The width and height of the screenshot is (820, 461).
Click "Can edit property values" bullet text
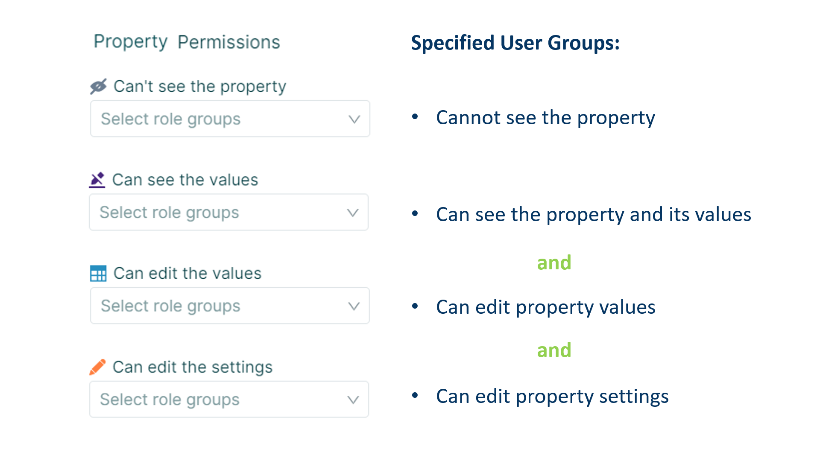545,307
